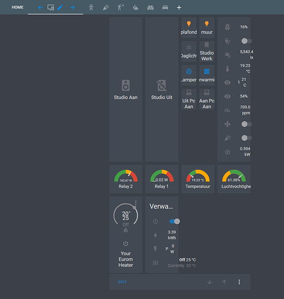Click the 3.39 kWh energy value
Viewport: 284px width, 299px height.
click(x=172, y=235)
